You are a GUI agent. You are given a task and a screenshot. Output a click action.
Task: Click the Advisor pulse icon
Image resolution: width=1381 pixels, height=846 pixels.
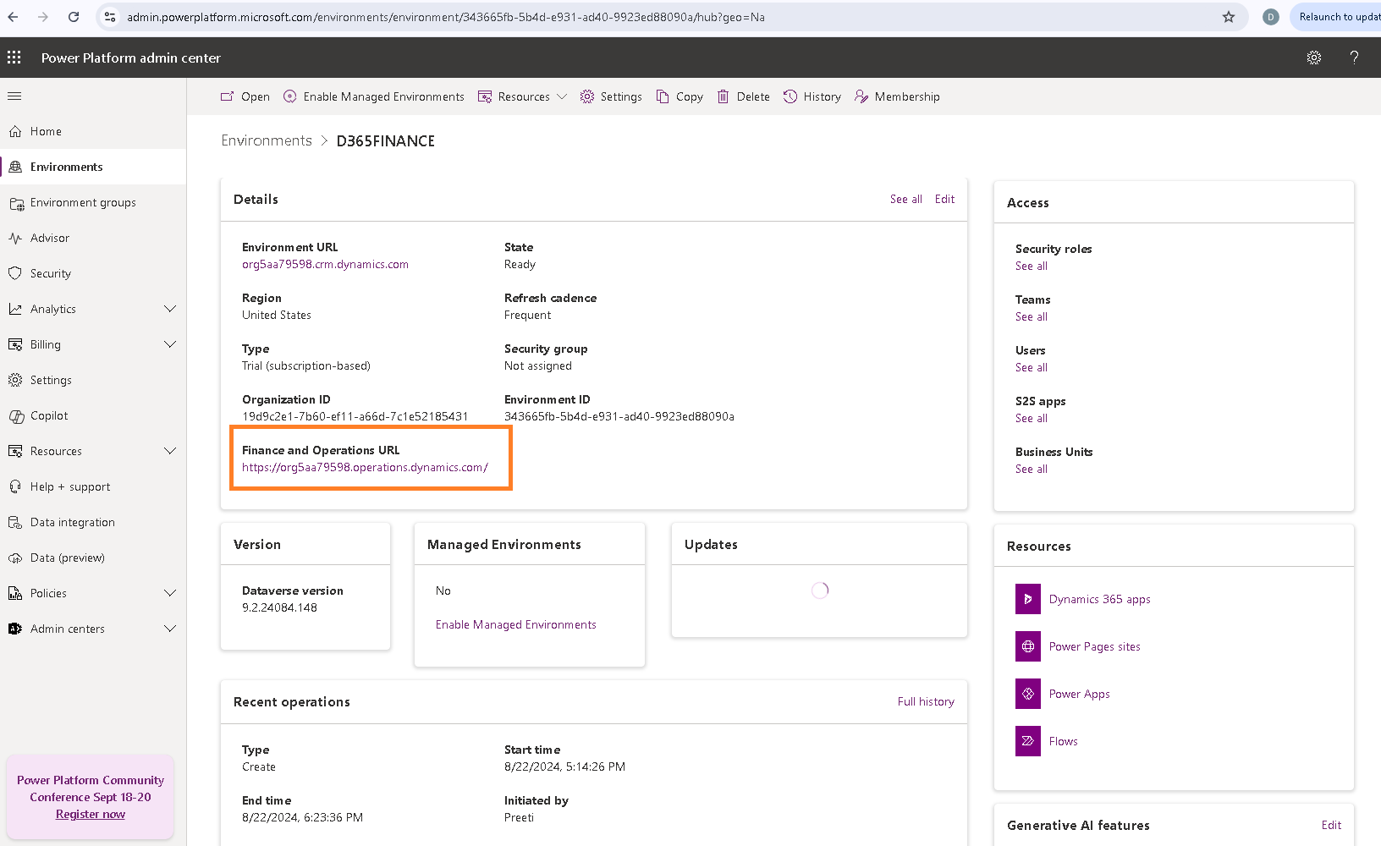coord(15,239)
